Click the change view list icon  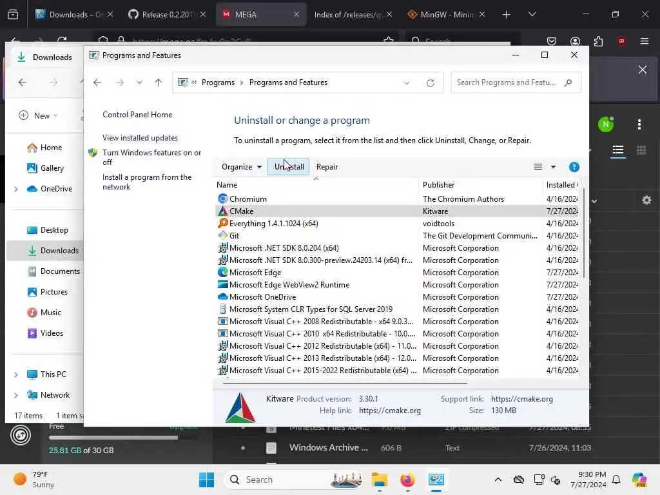coord(538,167)
